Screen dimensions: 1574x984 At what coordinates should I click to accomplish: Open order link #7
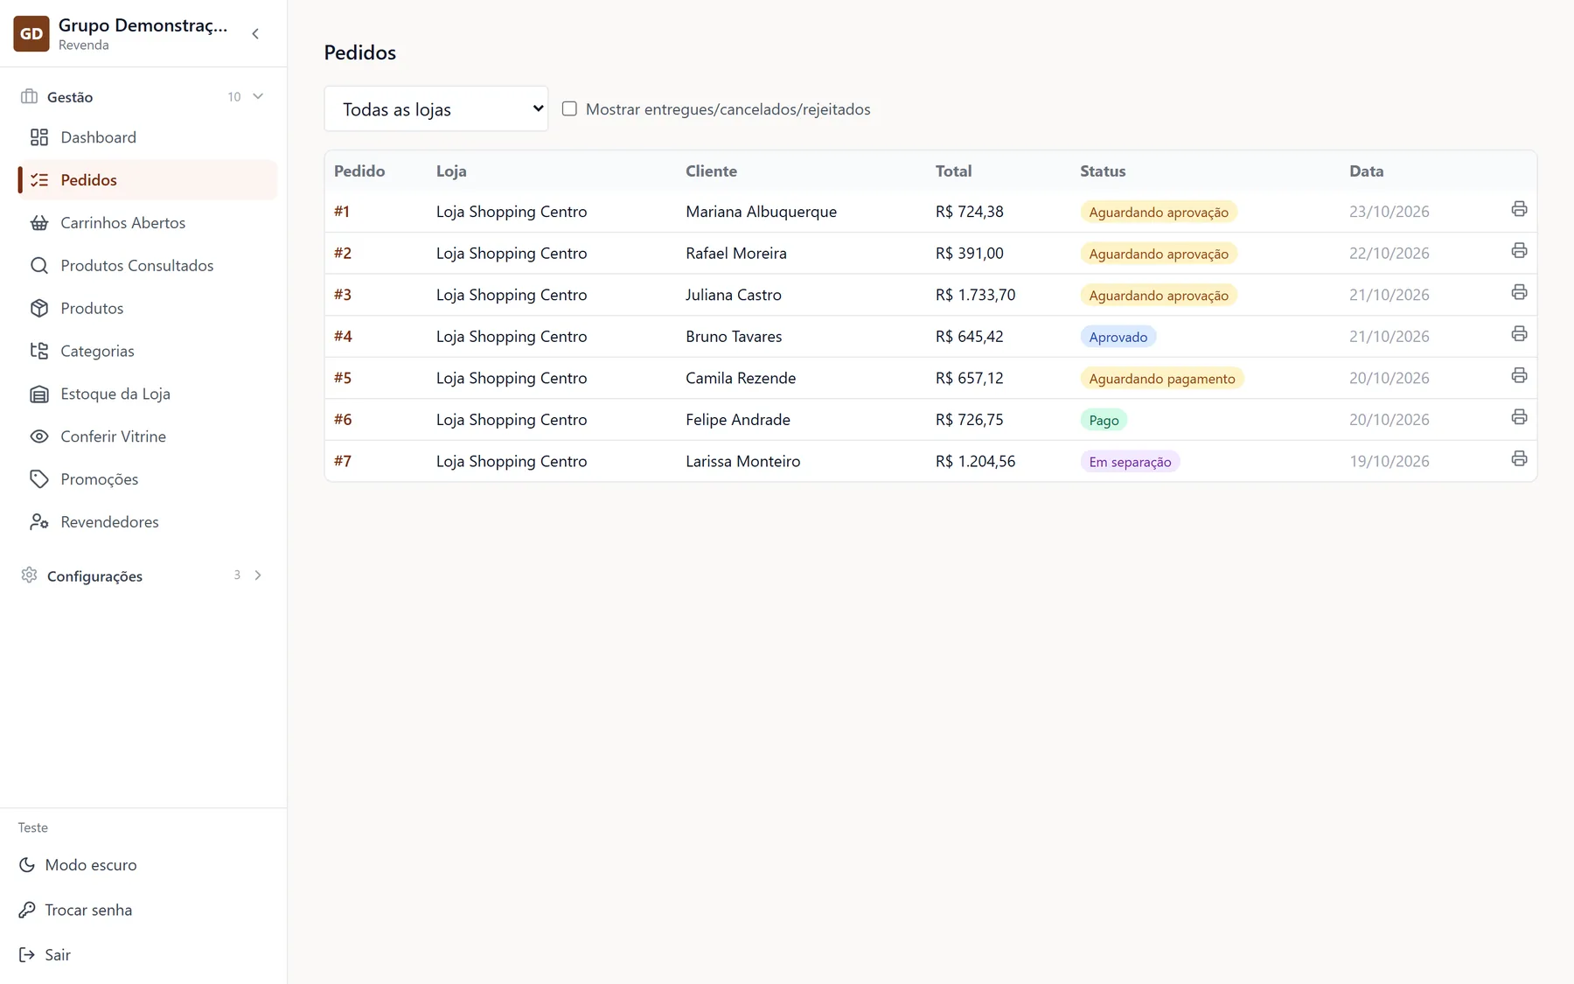coord(343,461)
